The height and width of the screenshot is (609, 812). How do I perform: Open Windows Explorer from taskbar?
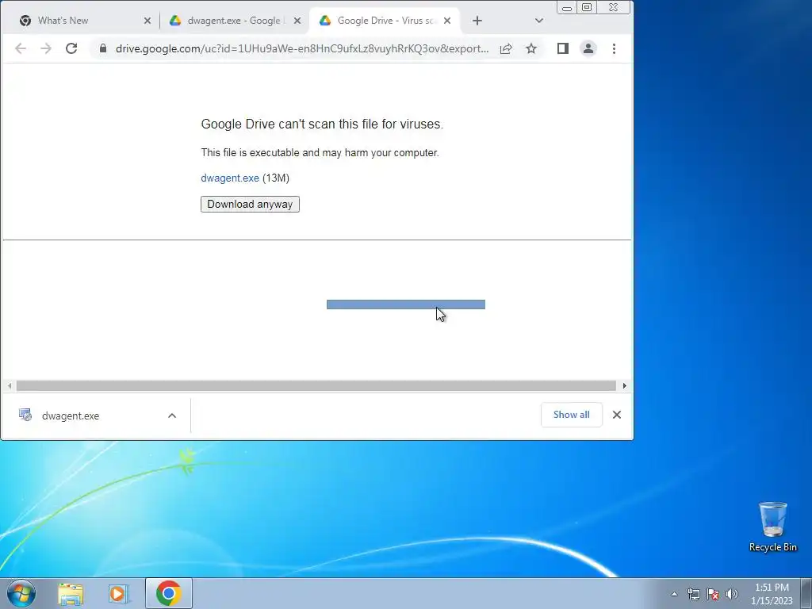click(x=71, y=594)
